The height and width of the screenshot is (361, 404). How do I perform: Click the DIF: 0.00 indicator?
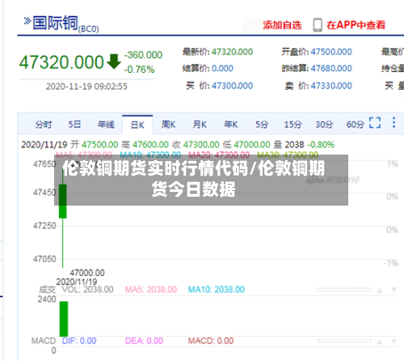[79, 341]
